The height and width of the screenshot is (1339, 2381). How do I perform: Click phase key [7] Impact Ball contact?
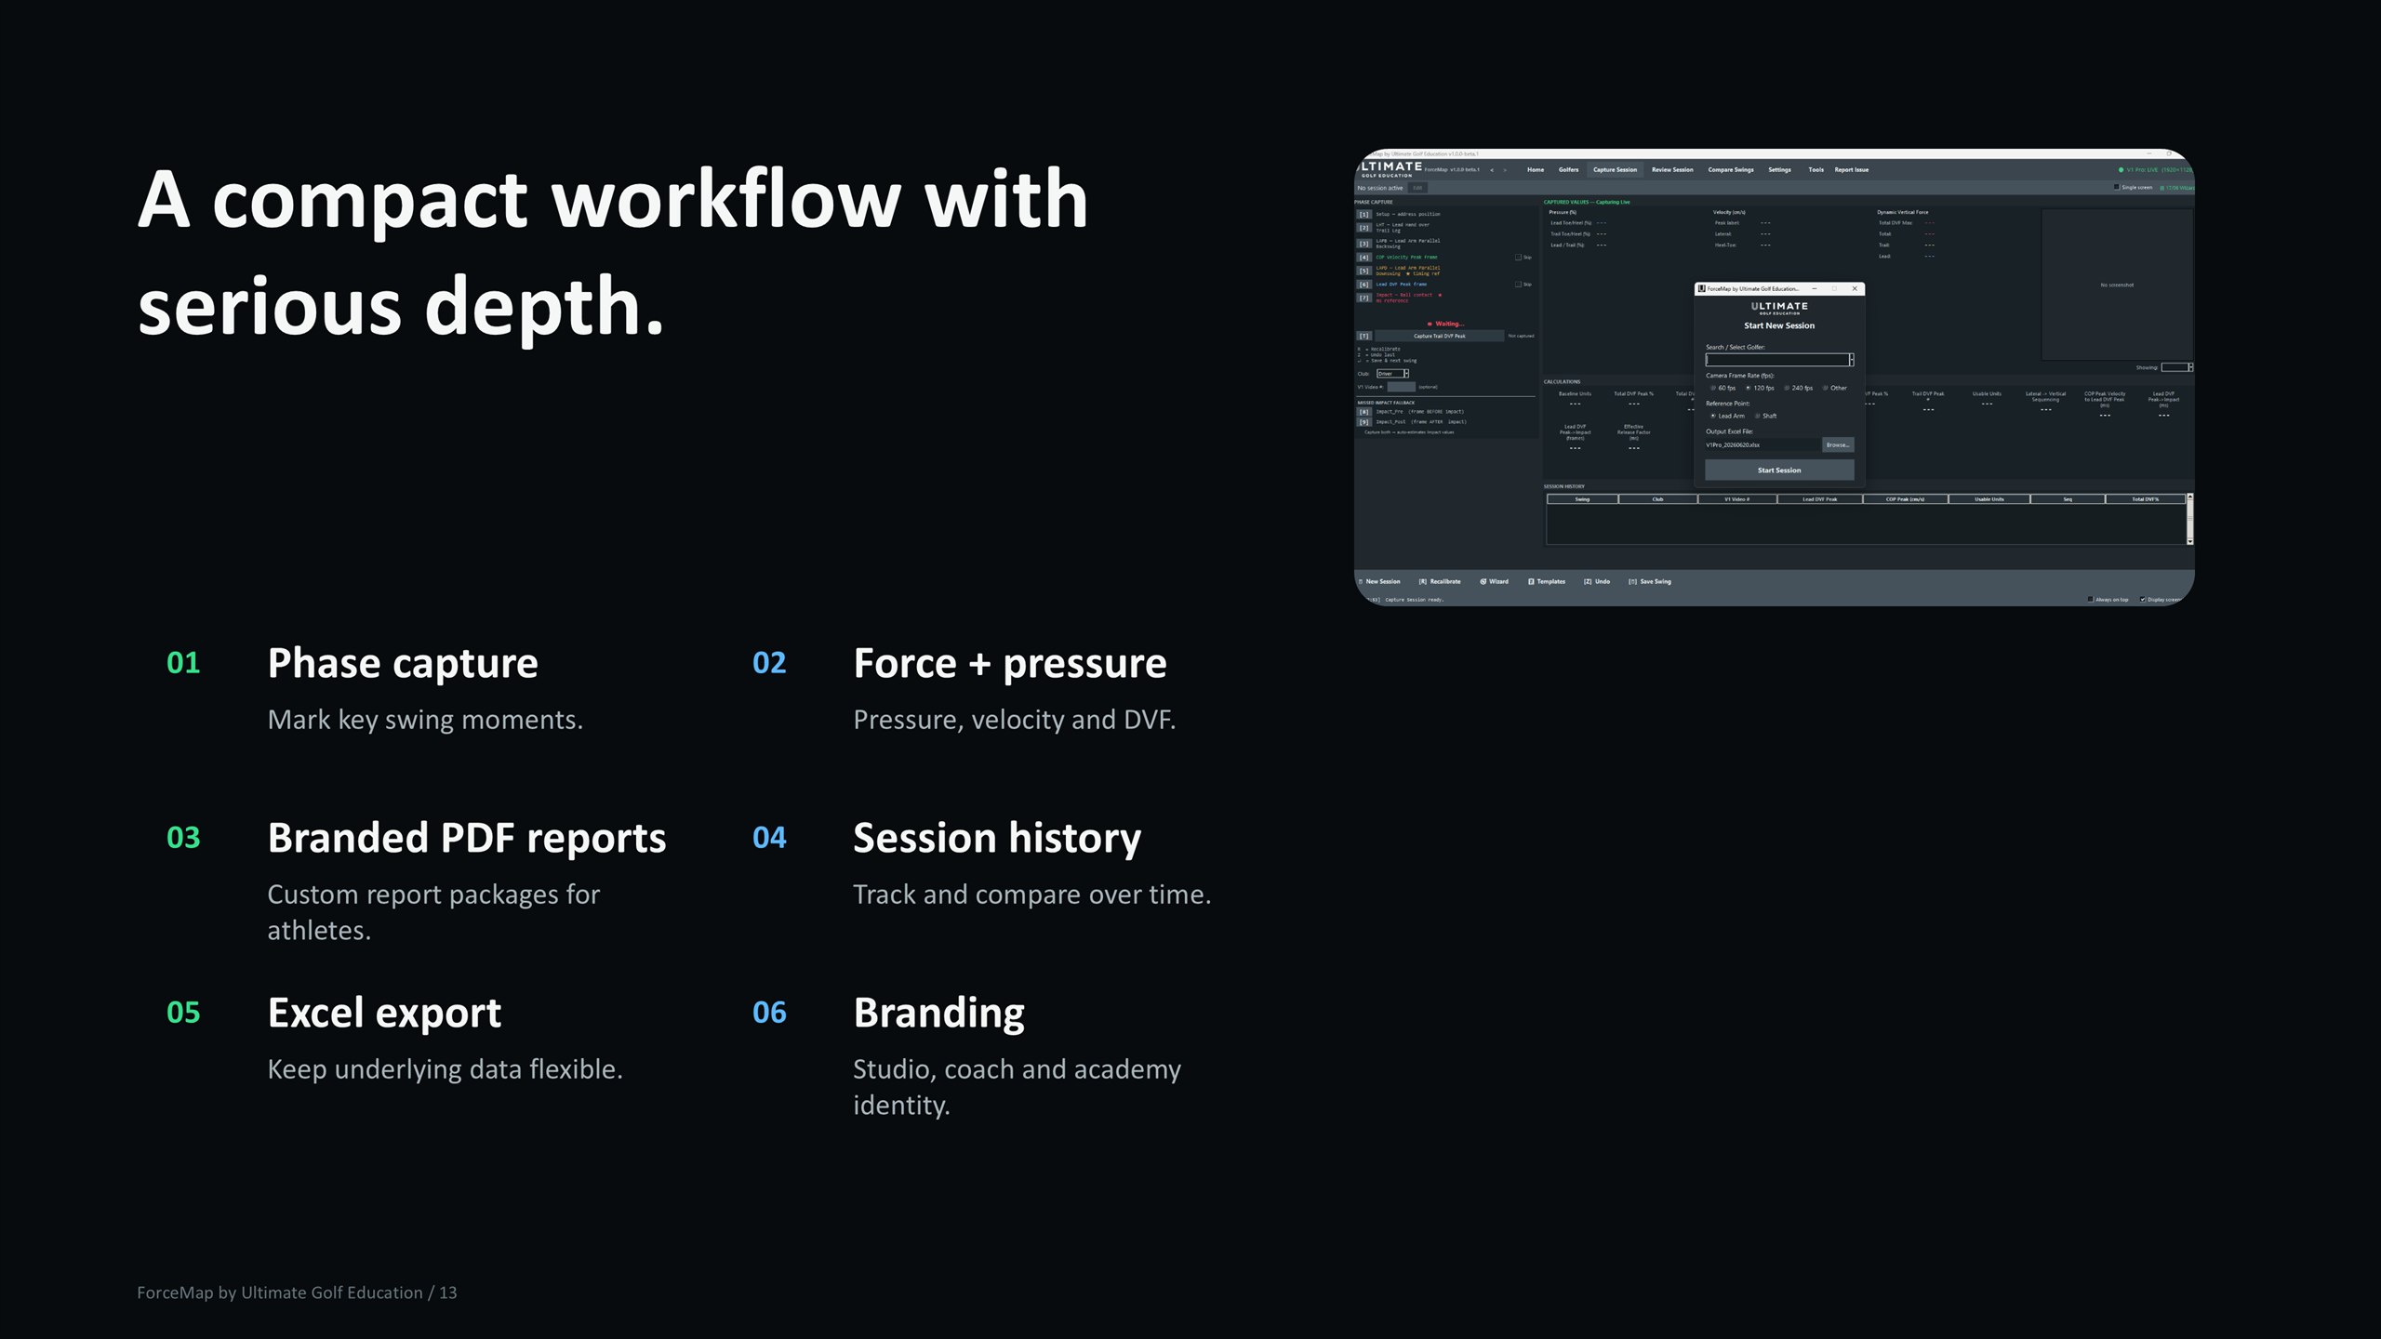(x=1363, y=298)
